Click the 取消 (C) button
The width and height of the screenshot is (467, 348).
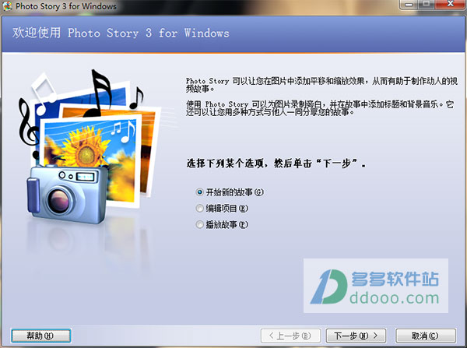point(426,336)
